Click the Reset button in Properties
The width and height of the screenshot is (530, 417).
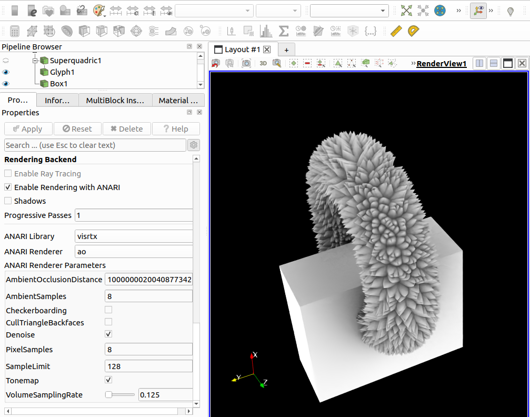[77, 129]
